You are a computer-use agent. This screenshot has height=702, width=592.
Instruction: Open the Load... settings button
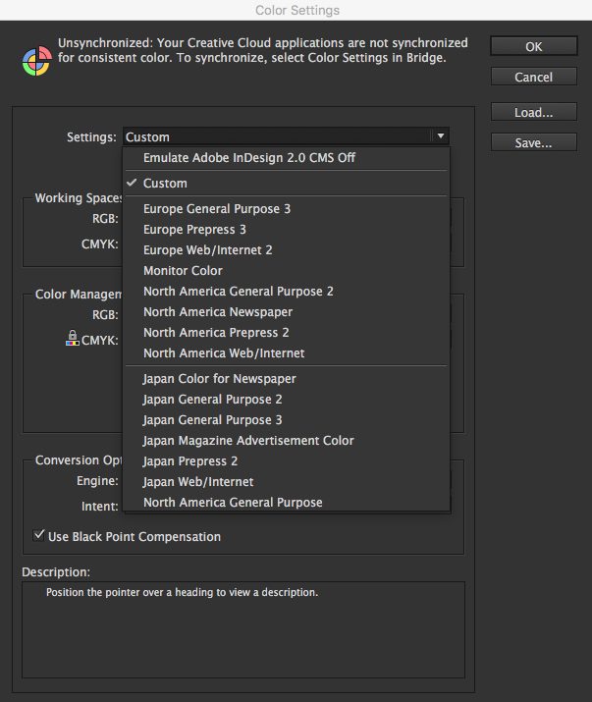(x=534, y=112)
